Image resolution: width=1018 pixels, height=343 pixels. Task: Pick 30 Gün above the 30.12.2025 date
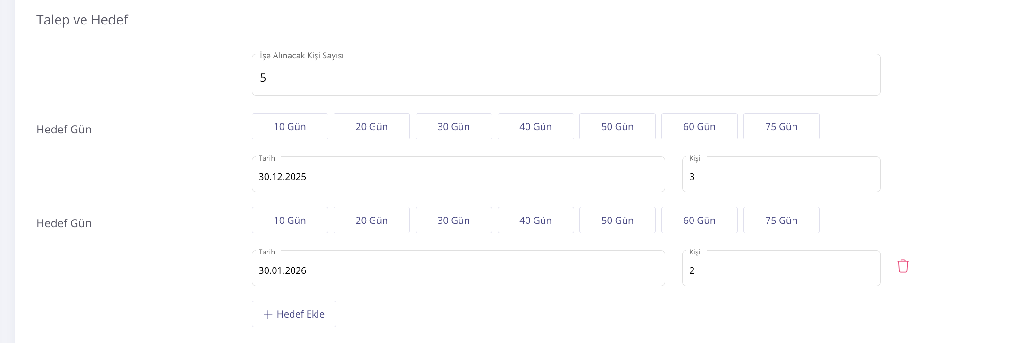(x=453, y=126)
